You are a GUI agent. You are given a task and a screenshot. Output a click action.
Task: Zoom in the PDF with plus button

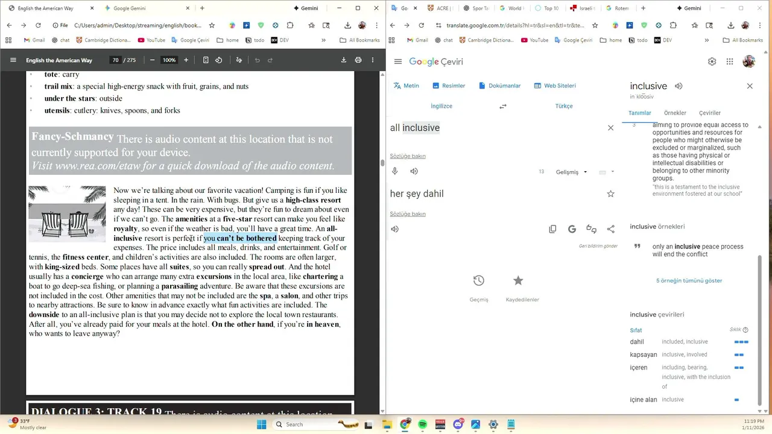pyautogui.click(x=186, y=60)
